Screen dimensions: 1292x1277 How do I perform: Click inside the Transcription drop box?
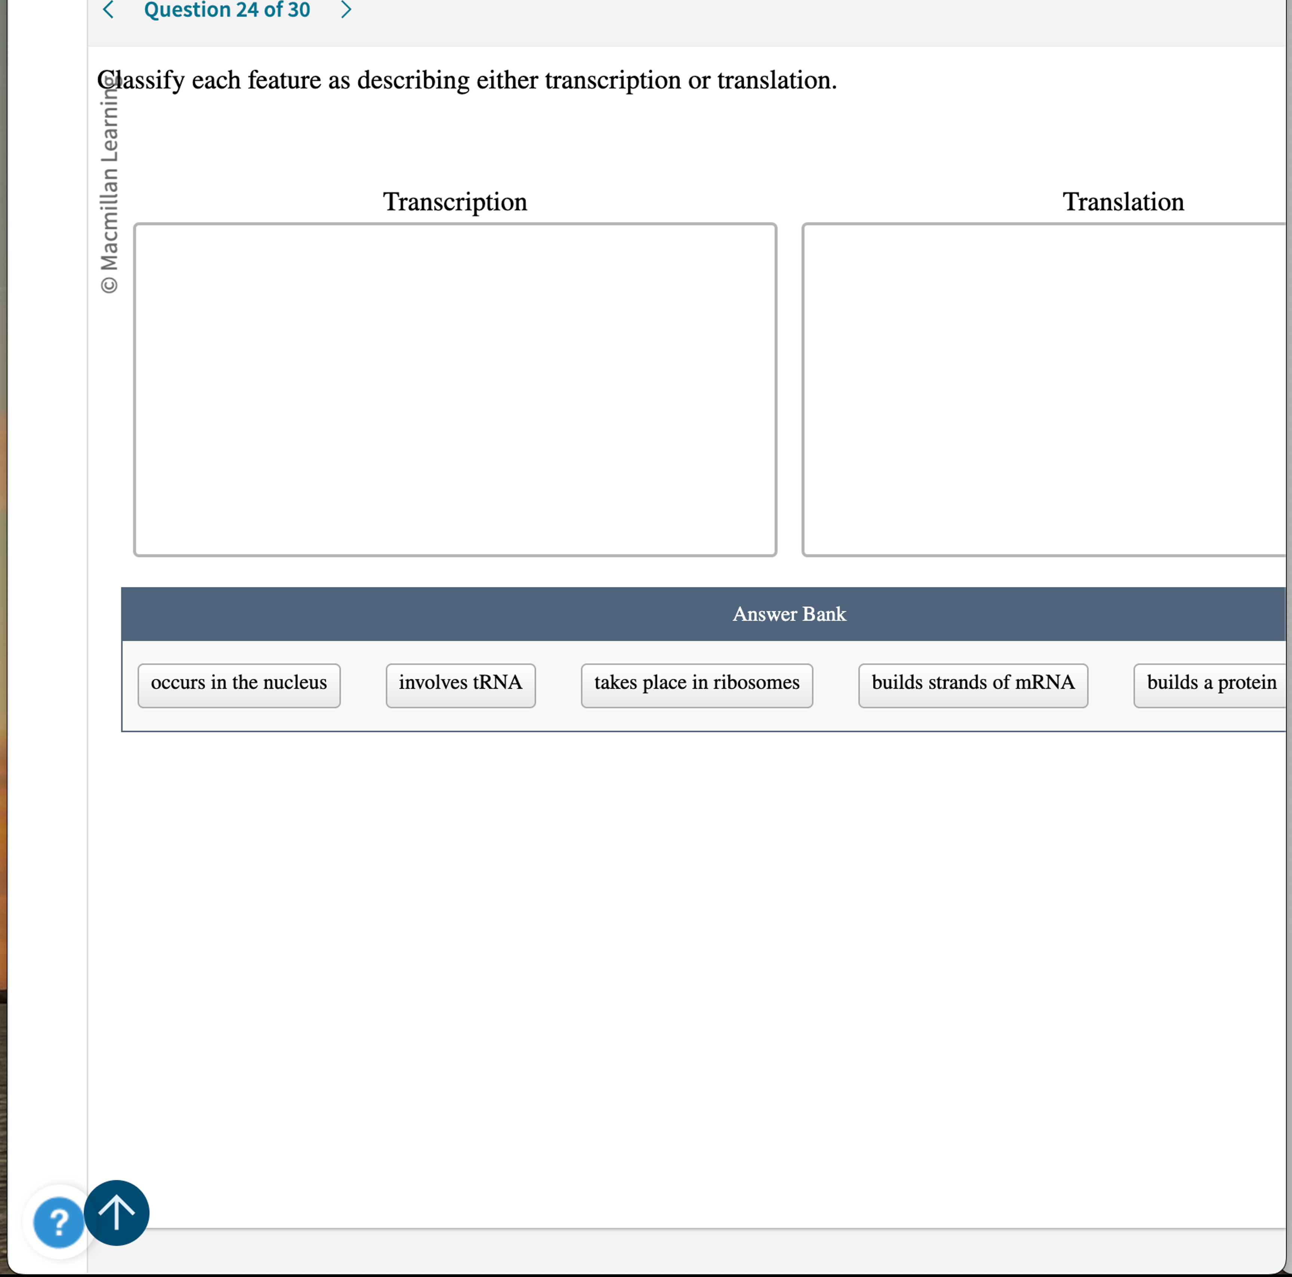point(455,390)
